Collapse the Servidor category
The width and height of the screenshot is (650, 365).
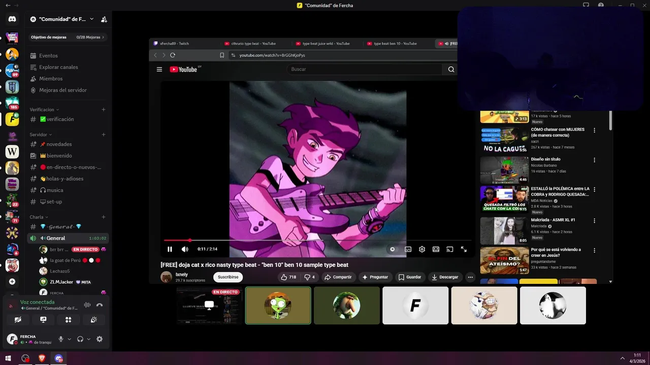pyautogui.click(x=41, y=134)
